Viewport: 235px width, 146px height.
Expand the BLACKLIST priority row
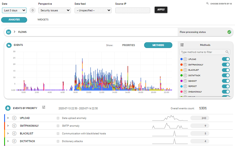(x=8, y=133)
